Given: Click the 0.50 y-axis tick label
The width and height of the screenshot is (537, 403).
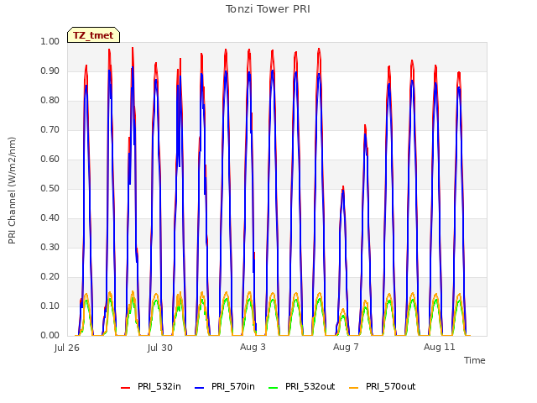Looking at the screenshot, I should 50,188.
